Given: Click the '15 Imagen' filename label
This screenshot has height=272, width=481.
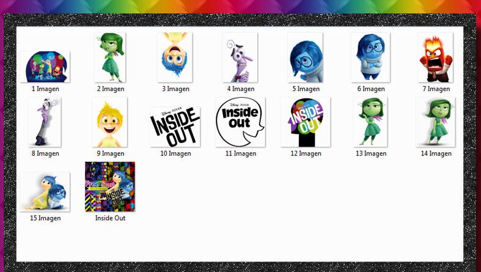Looking at the screenshot, I should click(45, 218).
